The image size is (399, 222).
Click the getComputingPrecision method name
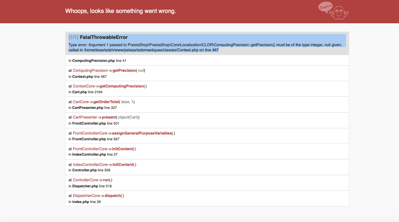121,86
